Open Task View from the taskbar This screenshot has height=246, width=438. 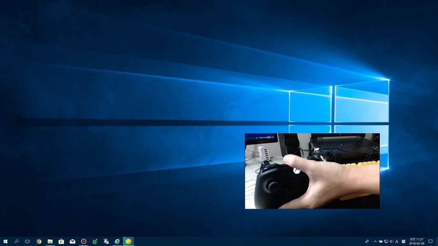[x=27, y=241]
